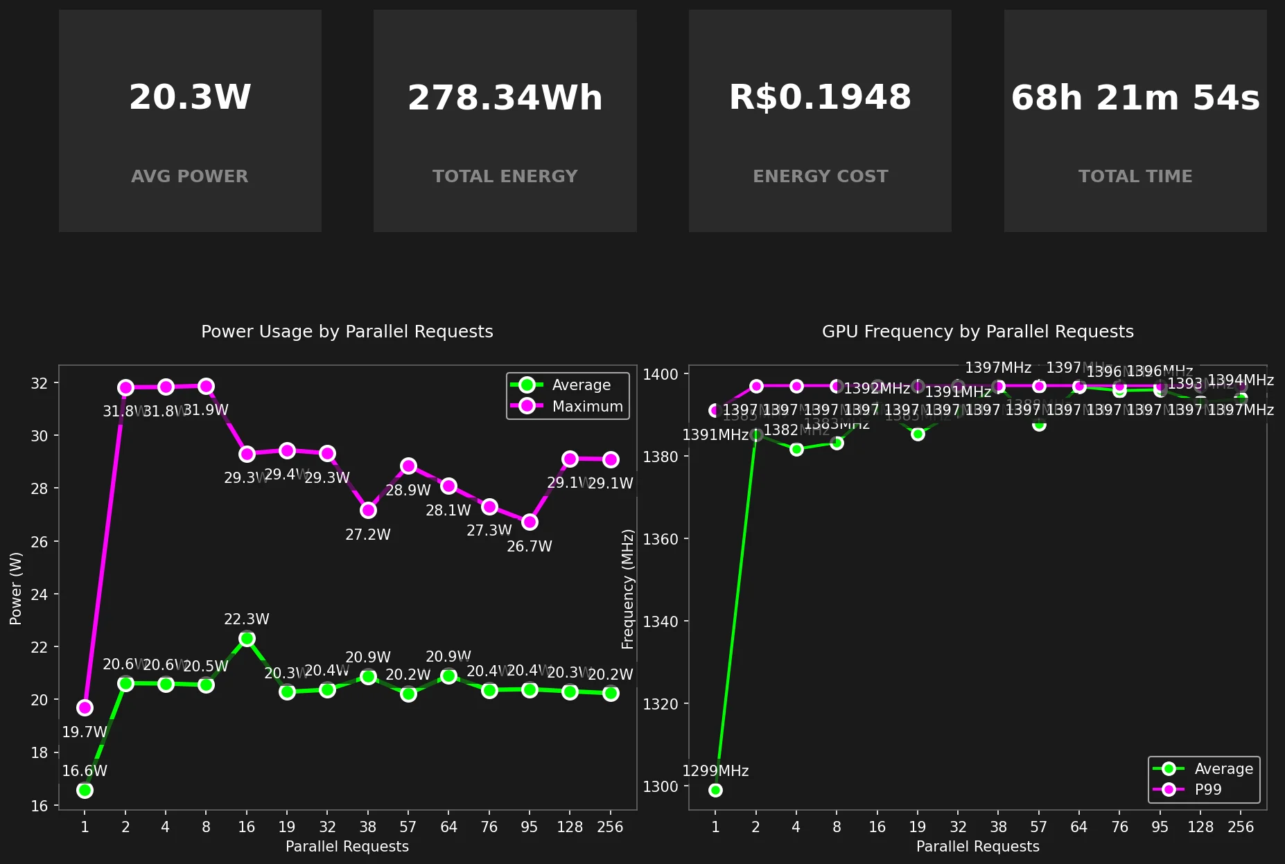The height and width of the screenshot is (864, 1285).
Task: Select the 1299MHz average frequency data point
Action: [715, 790]
